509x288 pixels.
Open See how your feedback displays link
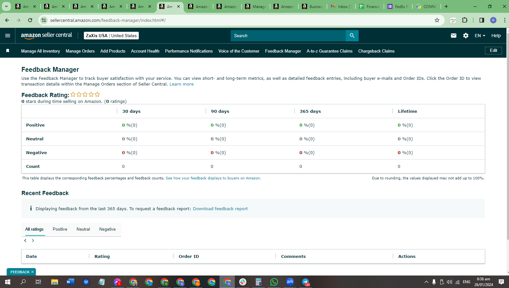[213, 178]
